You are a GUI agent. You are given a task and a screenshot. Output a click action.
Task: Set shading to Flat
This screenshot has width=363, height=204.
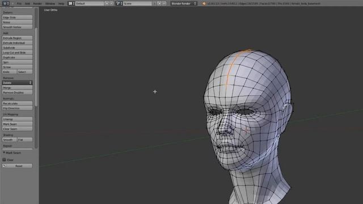pyautogui.click(x=25, y=140)
